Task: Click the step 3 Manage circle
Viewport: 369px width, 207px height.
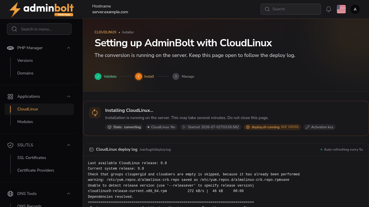Action: point(176,76)
